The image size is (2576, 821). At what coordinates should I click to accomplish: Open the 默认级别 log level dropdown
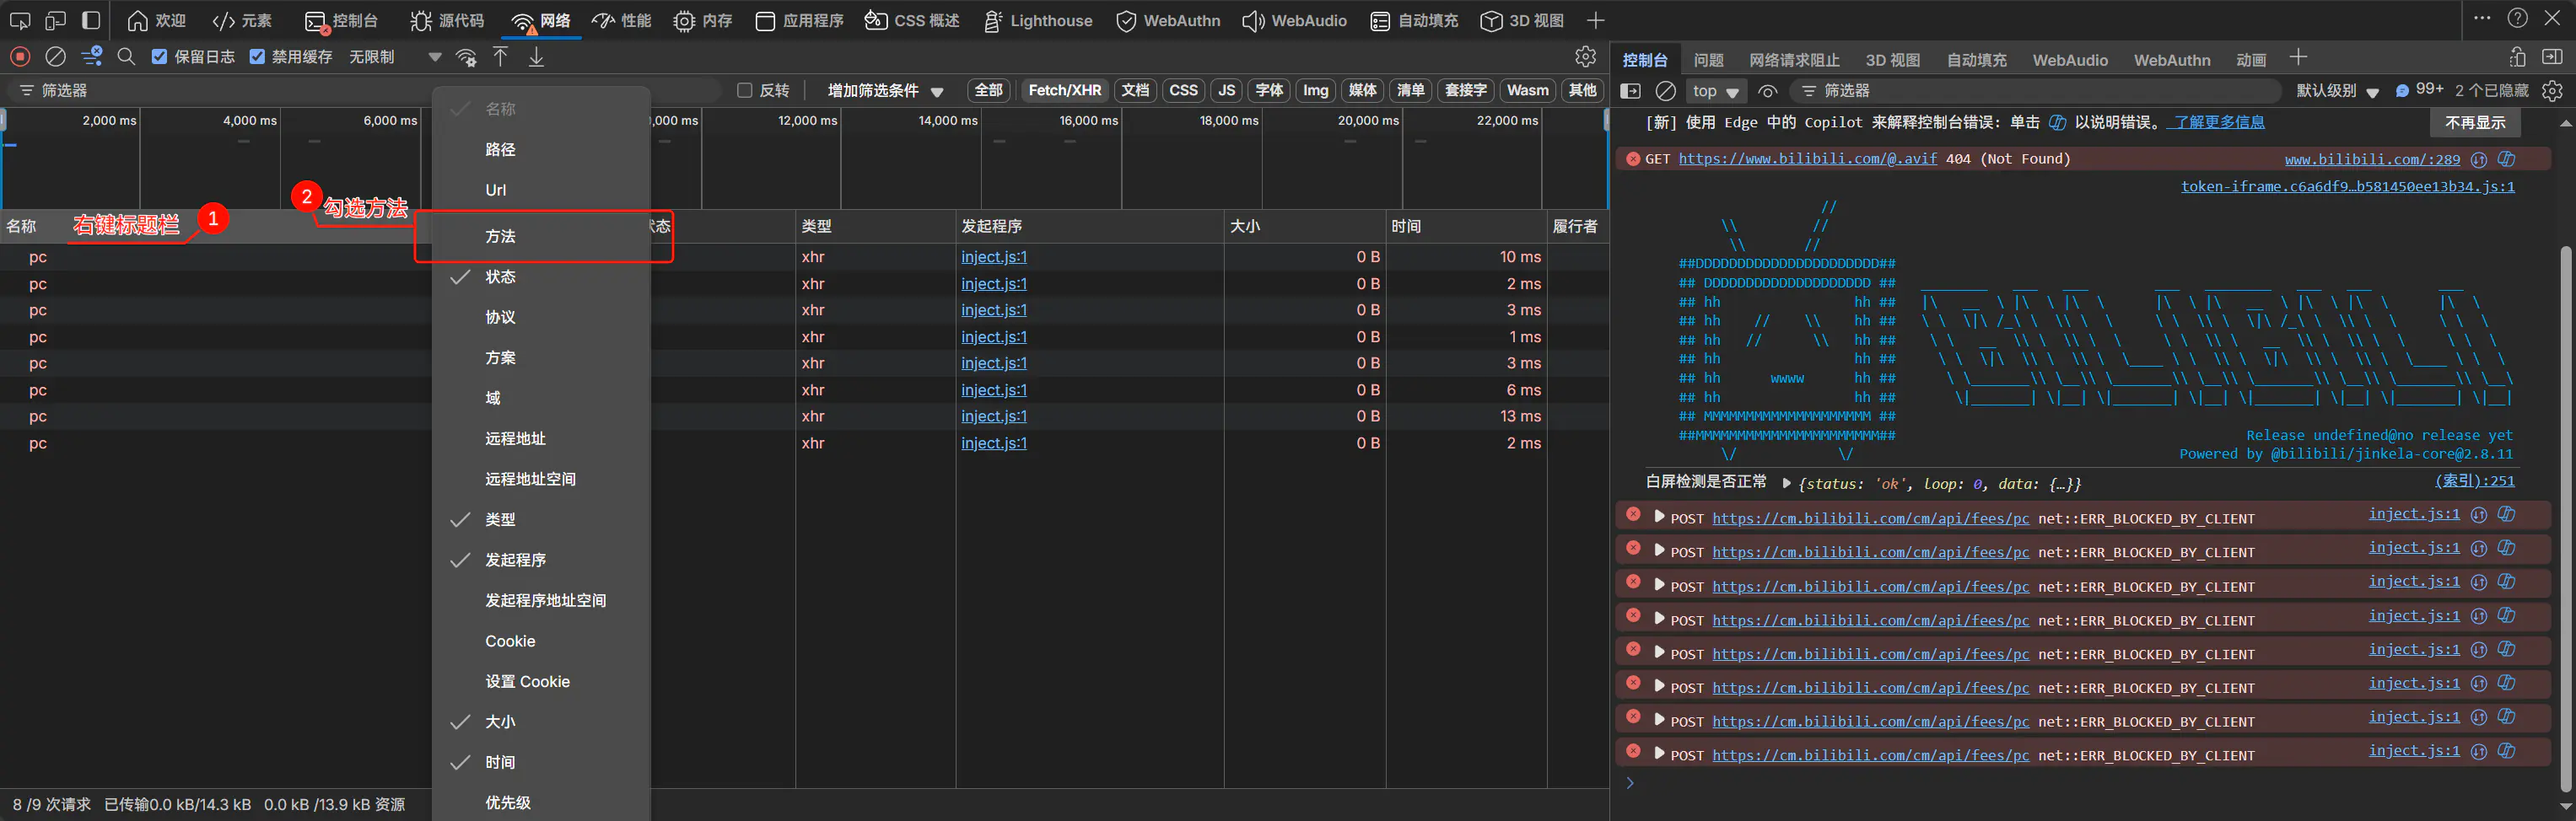point(2336,91)
